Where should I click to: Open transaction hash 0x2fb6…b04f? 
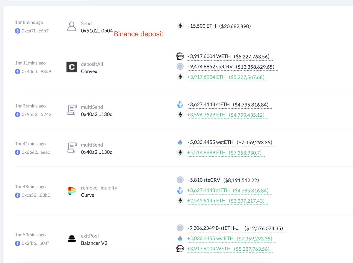[x=35, y=243]
